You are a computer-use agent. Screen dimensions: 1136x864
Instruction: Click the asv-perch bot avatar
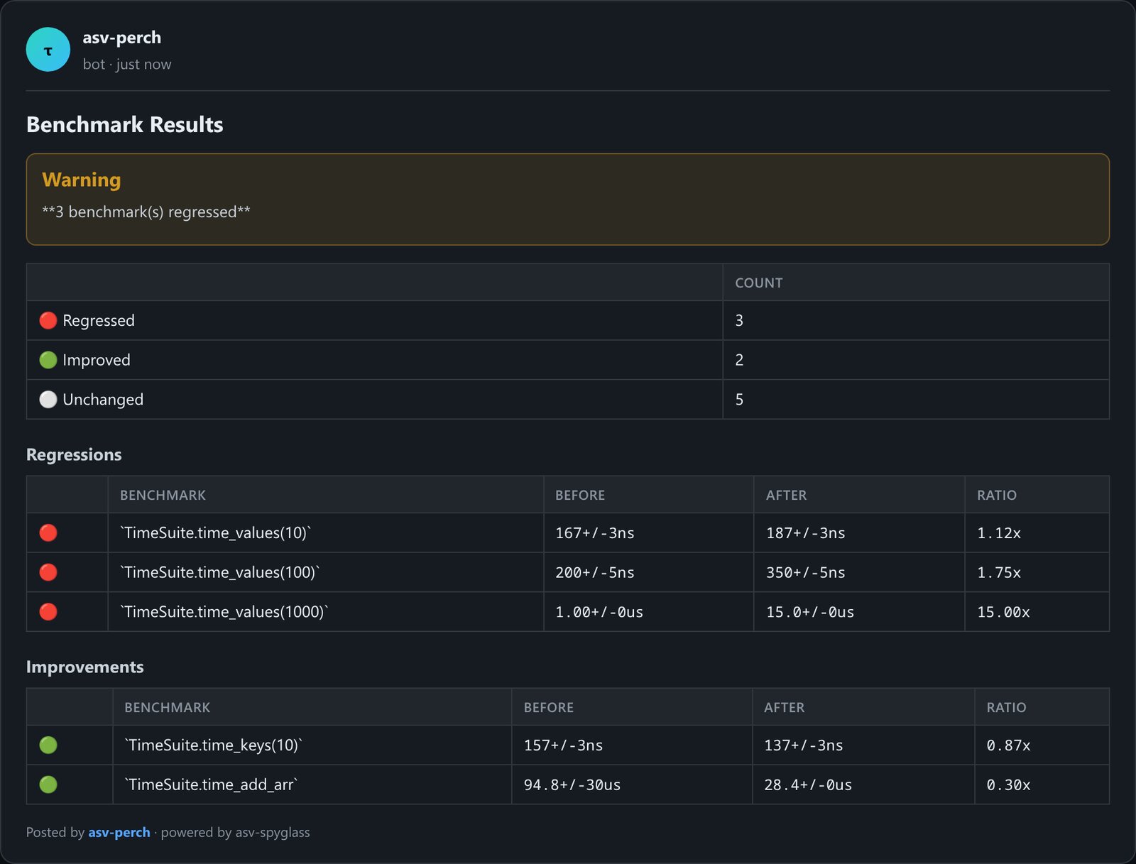point(48,50)
